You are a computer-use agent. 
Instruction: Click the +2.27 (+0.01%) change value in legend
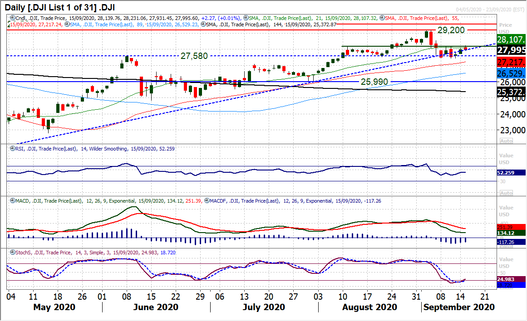(x=221, y=18)
